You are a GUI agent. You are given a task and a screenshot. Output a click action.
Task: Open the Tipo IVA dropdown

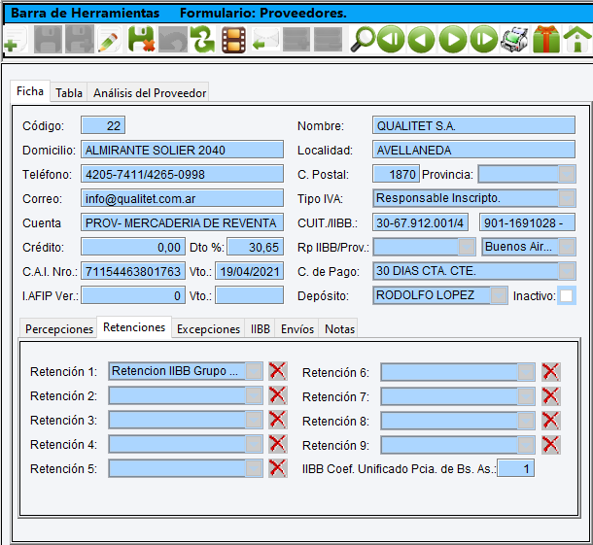[567, 198]
